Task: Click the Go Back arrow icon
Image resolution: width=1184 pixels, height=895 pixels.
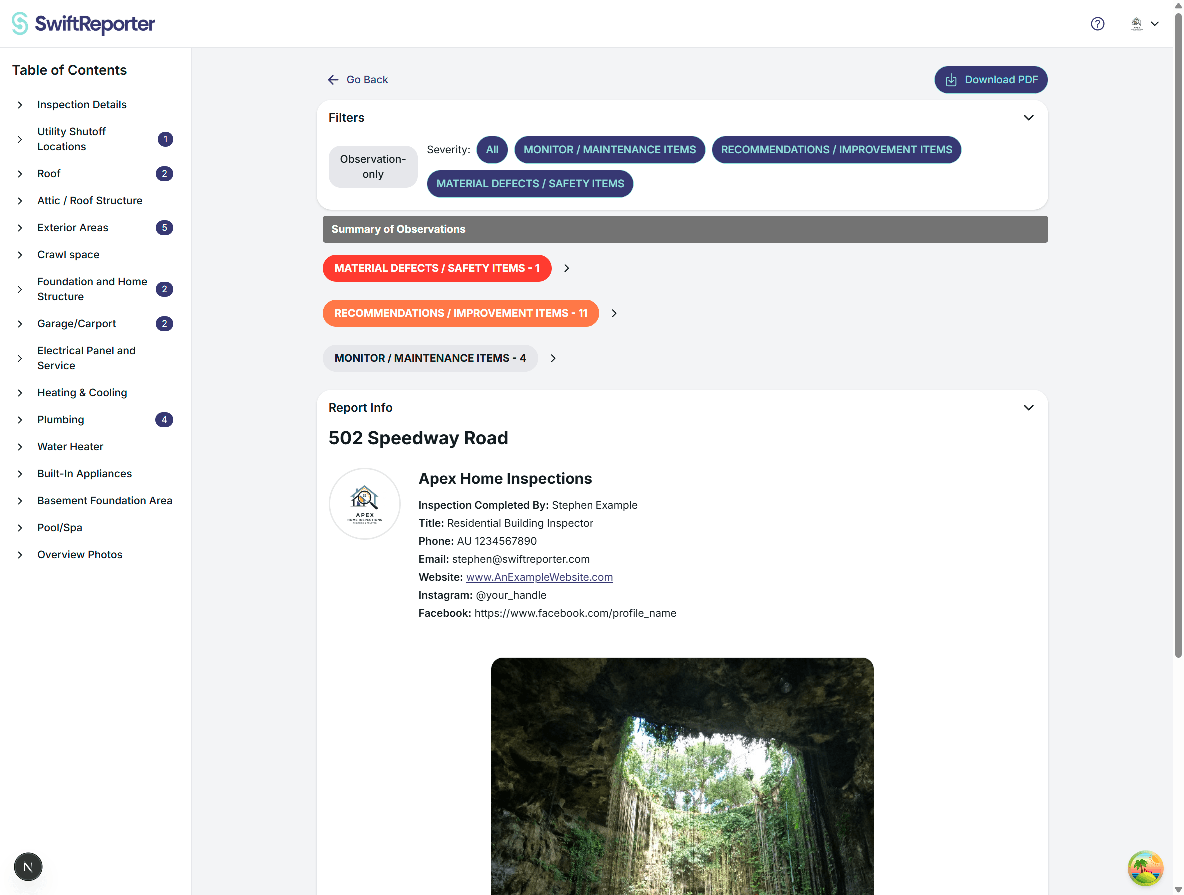Action: click(333, 80)
